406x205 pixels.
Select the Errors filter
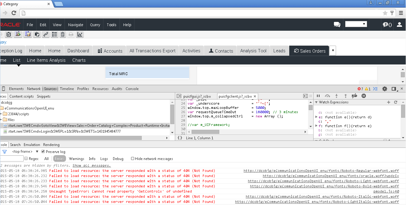pos(60,158)
